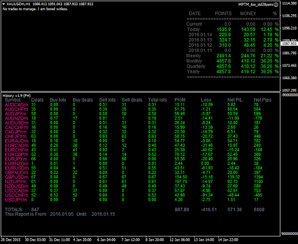This screenshot has height=244, width=298.
Task: Select the AUDCHFm symbol label
Action: [16, 109]
